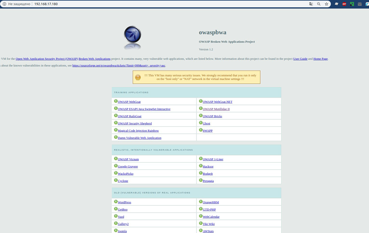The image size is (369, 233).
Task: Open the Damn Vulnerable Web Application link
Action: [140, 138]
